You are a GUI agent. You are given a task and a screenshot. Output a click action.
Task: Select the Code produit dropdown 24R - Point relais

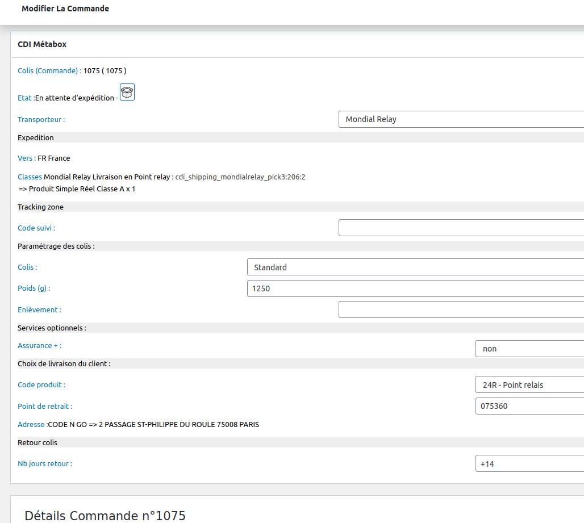click(529, 385)
